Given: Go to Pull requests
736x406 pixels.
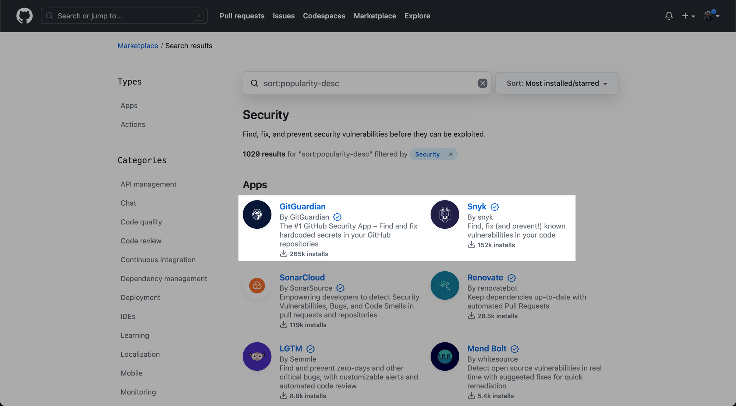Looking at the screenshot, I should pyautogui.click(x=242, y=16).
